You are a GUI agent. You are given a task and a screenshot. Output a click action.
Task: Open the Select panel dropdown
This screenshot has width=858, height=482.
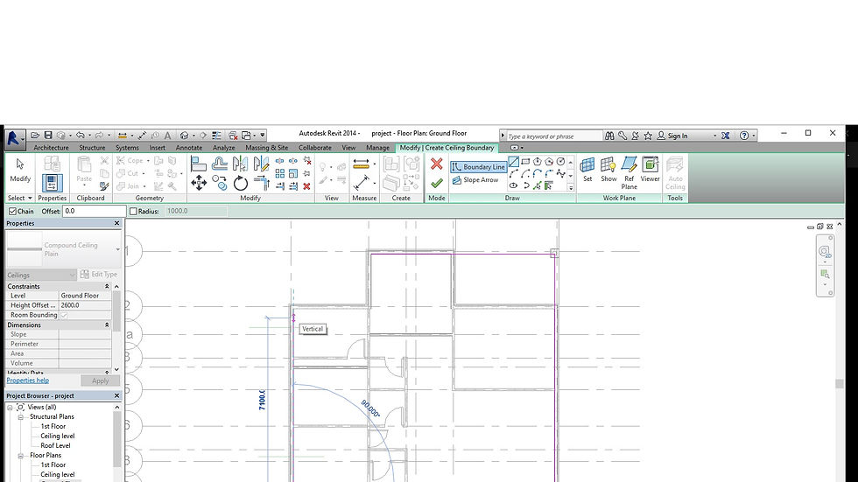pyautogui.click(x=19, y=198)
